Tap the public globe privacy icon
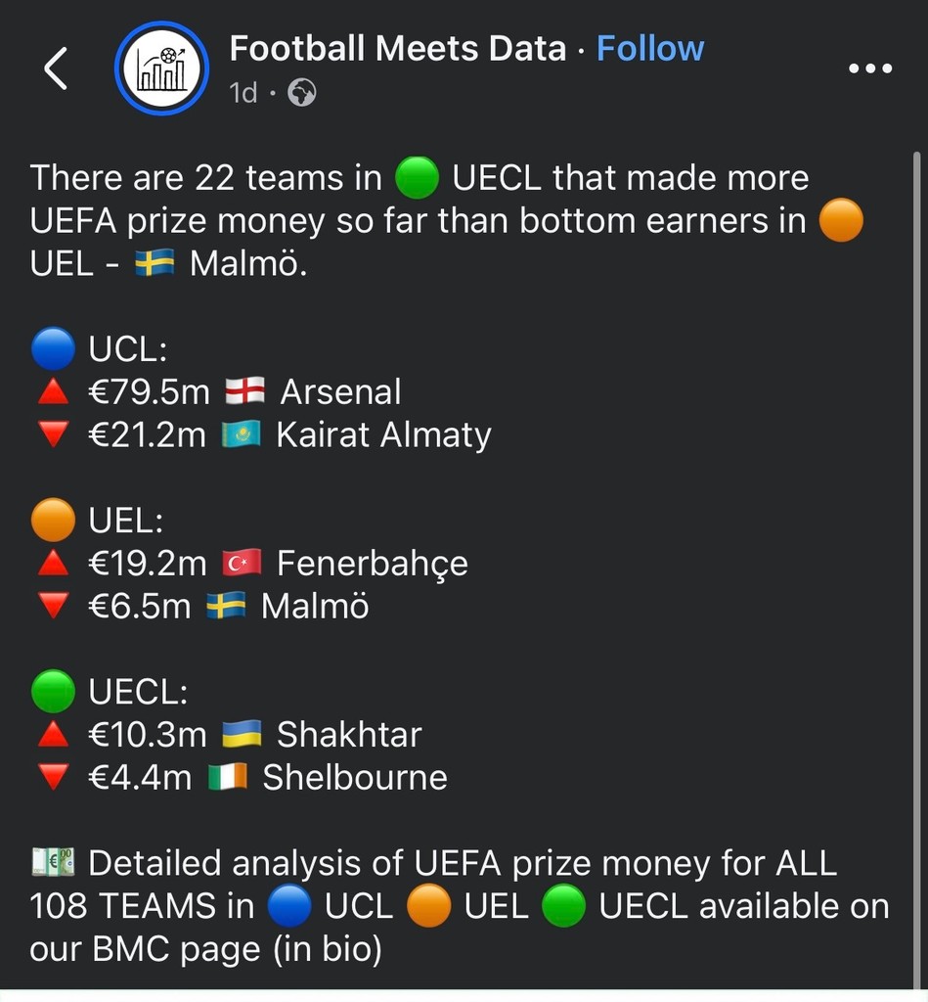 (x=302, y=93)
